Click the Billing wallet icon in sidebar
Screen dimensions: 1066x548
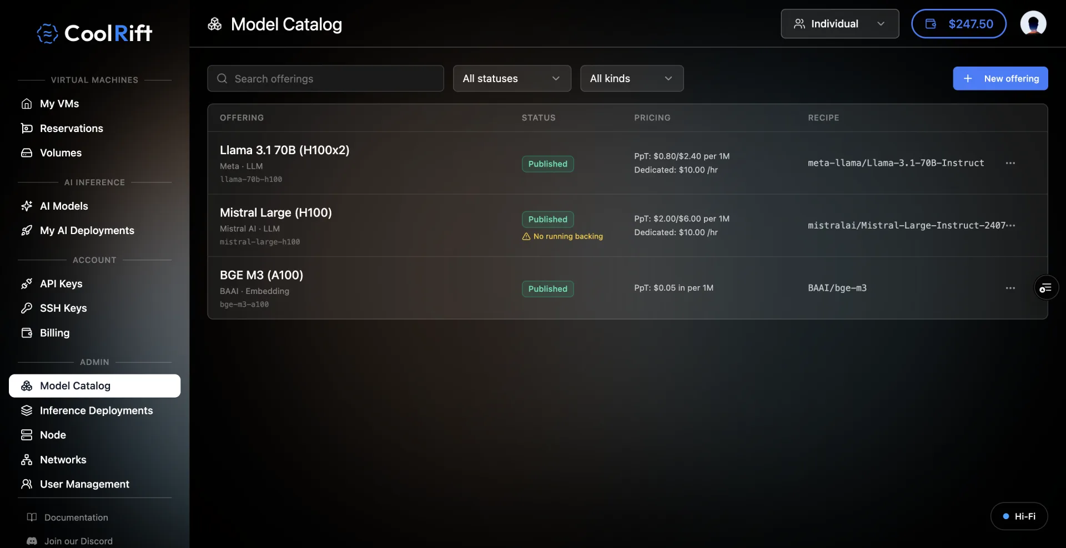click(x=27, y=333)
